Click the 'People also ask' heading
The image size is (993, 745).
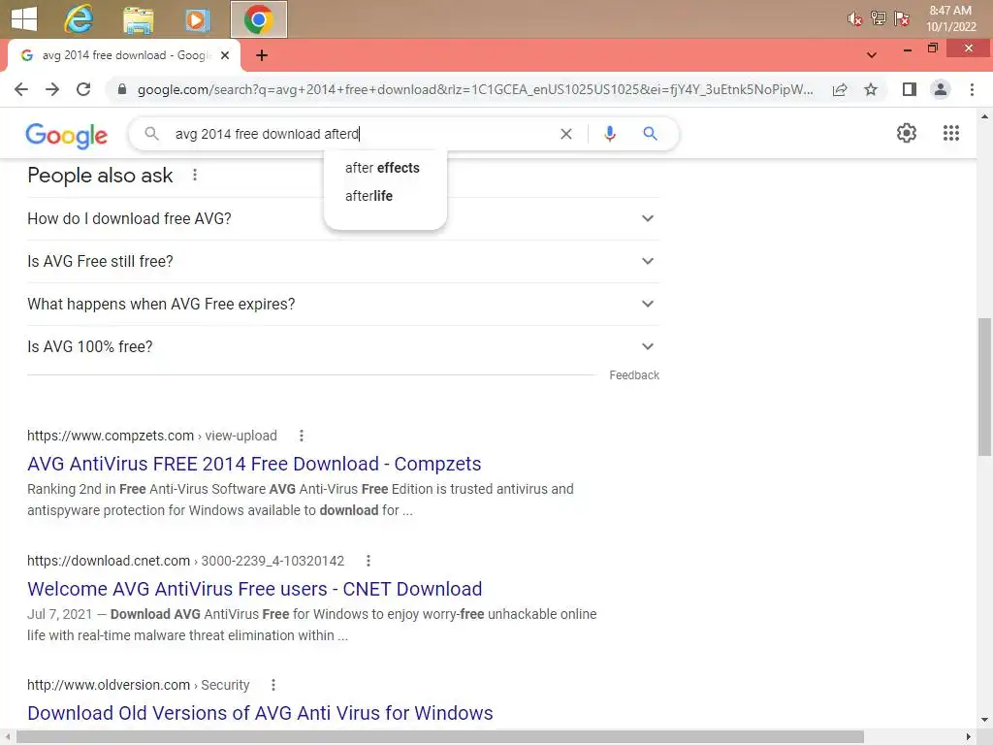click(x=100, y=176)
